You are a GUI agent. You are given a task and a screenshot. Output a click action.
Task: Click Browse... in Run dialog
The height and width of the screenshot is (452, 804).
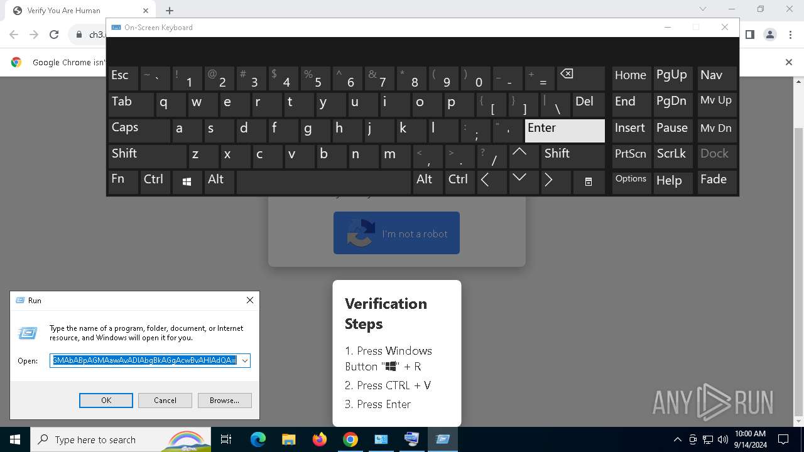(224, 401)
